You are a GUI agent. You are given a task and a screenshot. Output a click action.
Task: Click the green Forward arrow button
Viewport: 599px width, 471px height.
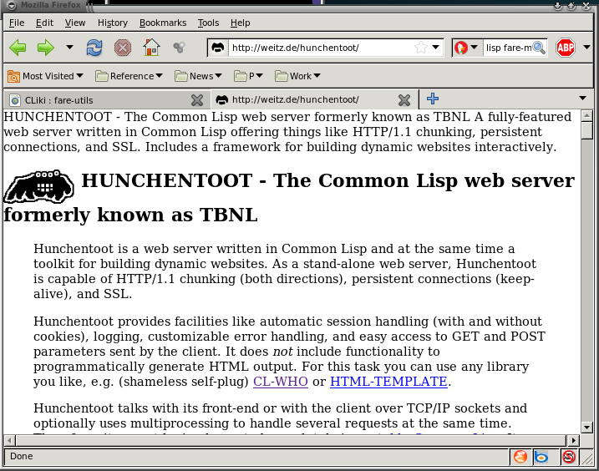[45, 48]
